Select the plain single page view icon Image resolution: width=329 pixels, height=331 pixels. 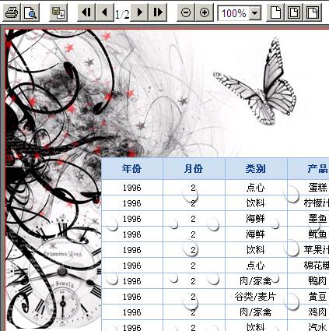coord(275,12)
